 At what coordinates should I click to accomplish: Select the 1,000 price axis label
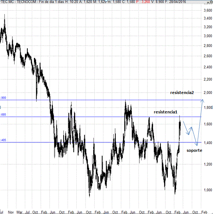click(x=208, y=190)
